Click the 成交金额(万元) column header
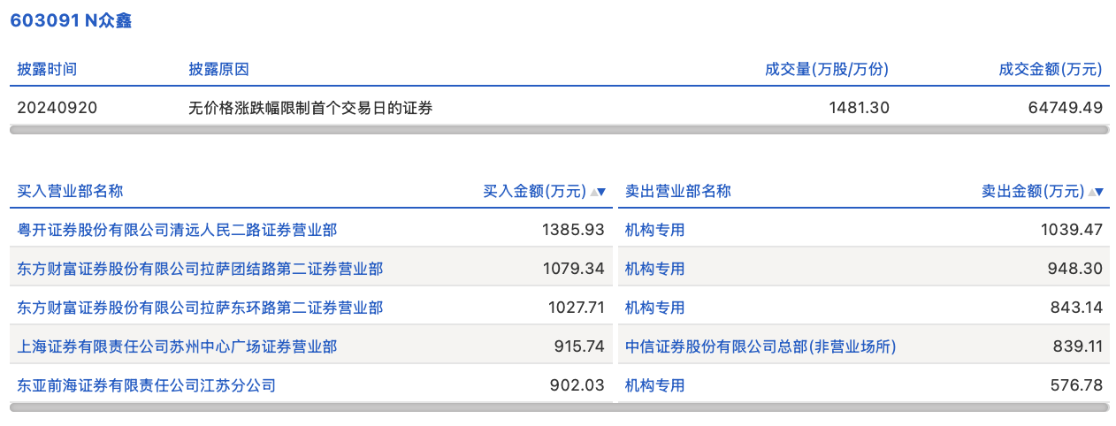 1051,69
